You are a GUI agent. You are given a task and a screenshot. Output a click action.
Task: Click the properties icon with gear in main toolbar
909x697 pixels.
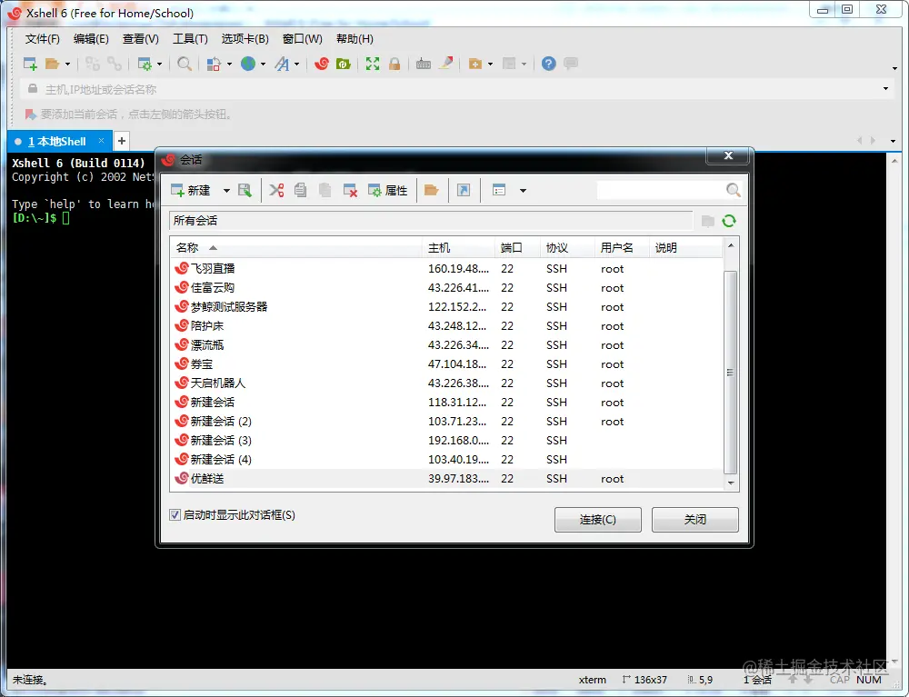pyautogui.click(x=145, y=64)
